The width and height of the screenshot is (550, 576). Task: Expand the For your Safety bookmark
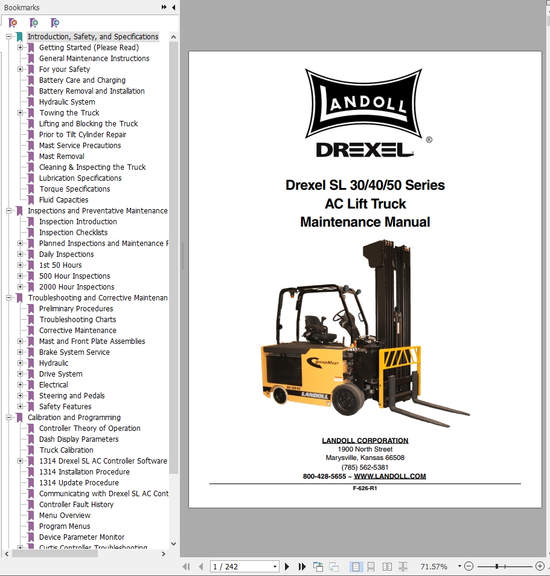20,69
